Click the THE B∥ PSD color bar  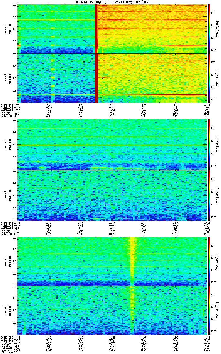(209, 310)
